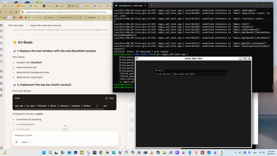The image size is (277, 156).
Task: Open the Smart mode dropdown
Action: click(26, 142)
